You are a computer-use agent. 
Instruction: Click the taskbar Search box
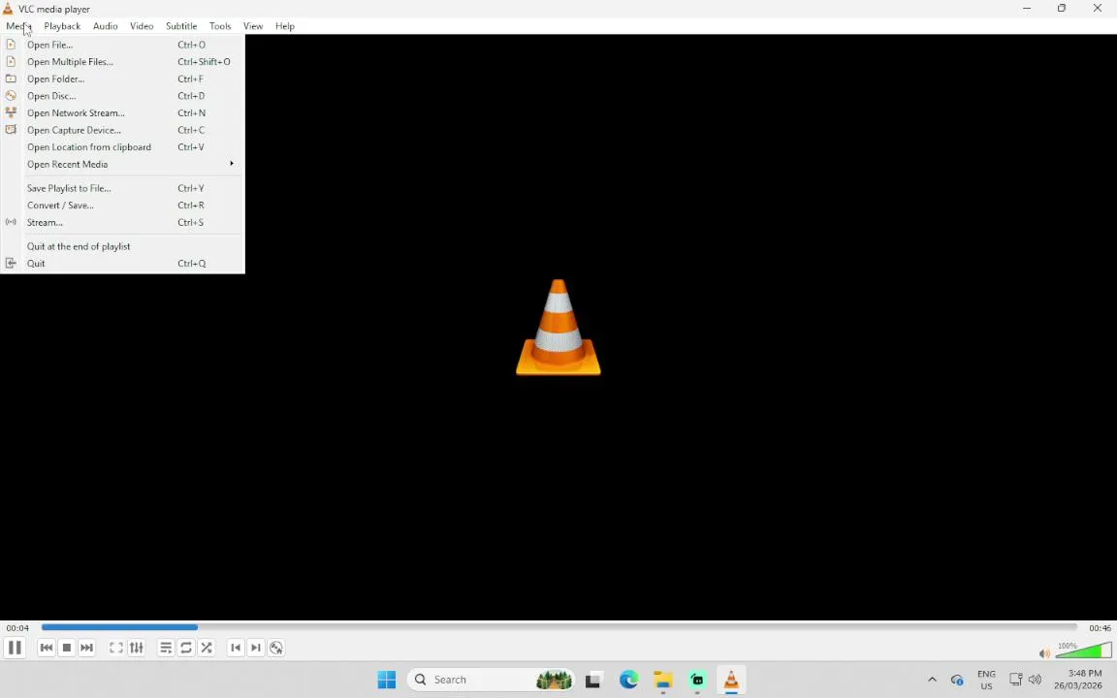(x=492, y=680)
